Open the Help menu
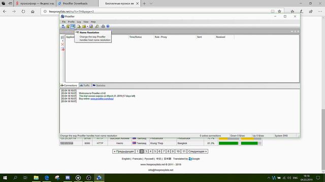Viewport: 325px width, 182px height. [x=93, y=22]
